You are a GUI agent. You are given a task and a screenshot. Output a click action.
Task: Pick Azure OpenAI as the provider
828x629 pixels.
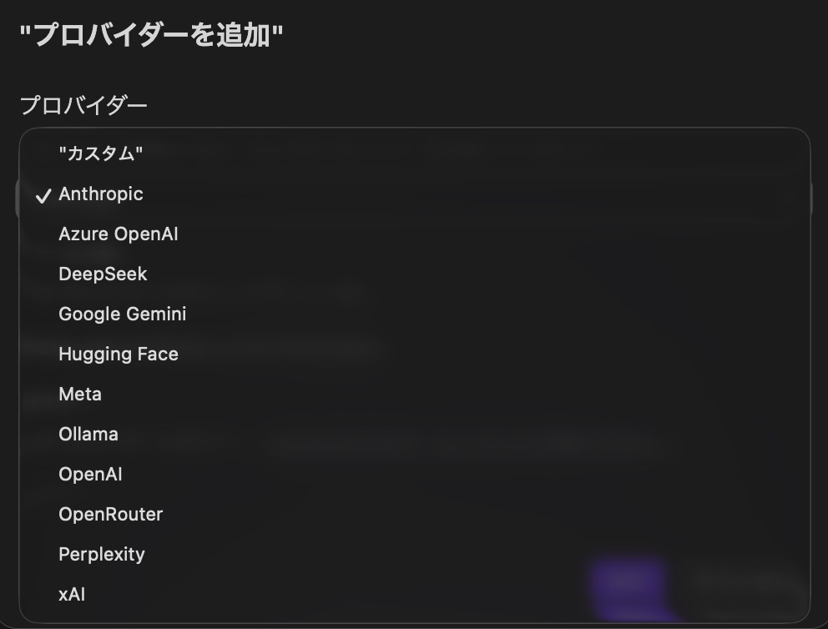[x=119, y=234]
